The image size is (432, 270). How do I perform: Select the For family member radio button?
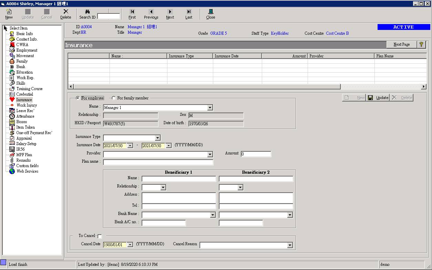click(114, 98)
